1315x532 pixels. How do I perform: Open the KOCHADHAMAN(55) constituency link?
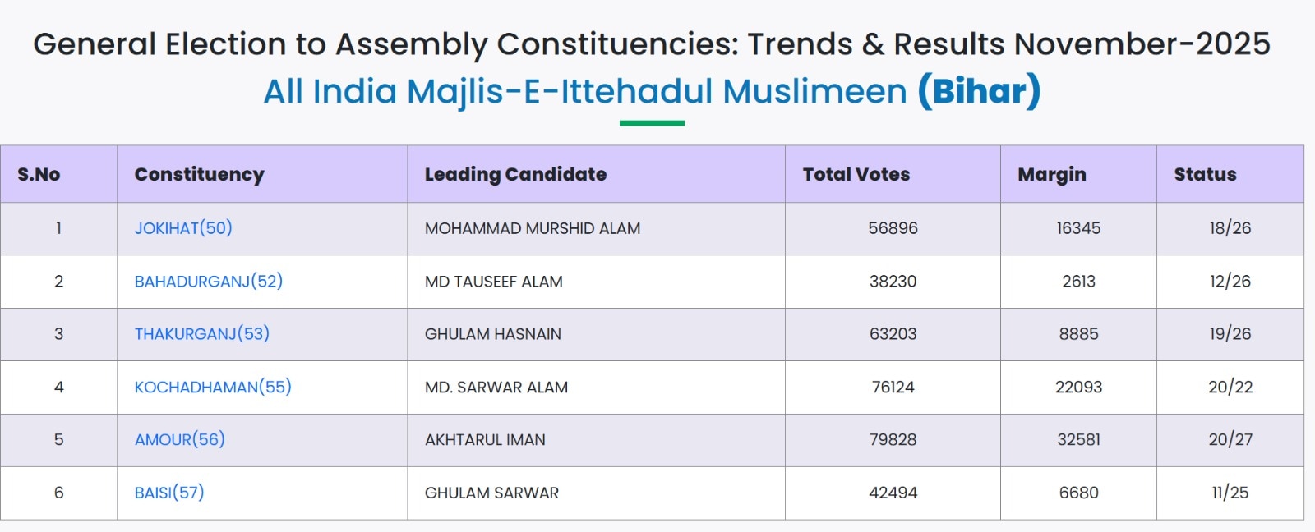tap(213, 387)
